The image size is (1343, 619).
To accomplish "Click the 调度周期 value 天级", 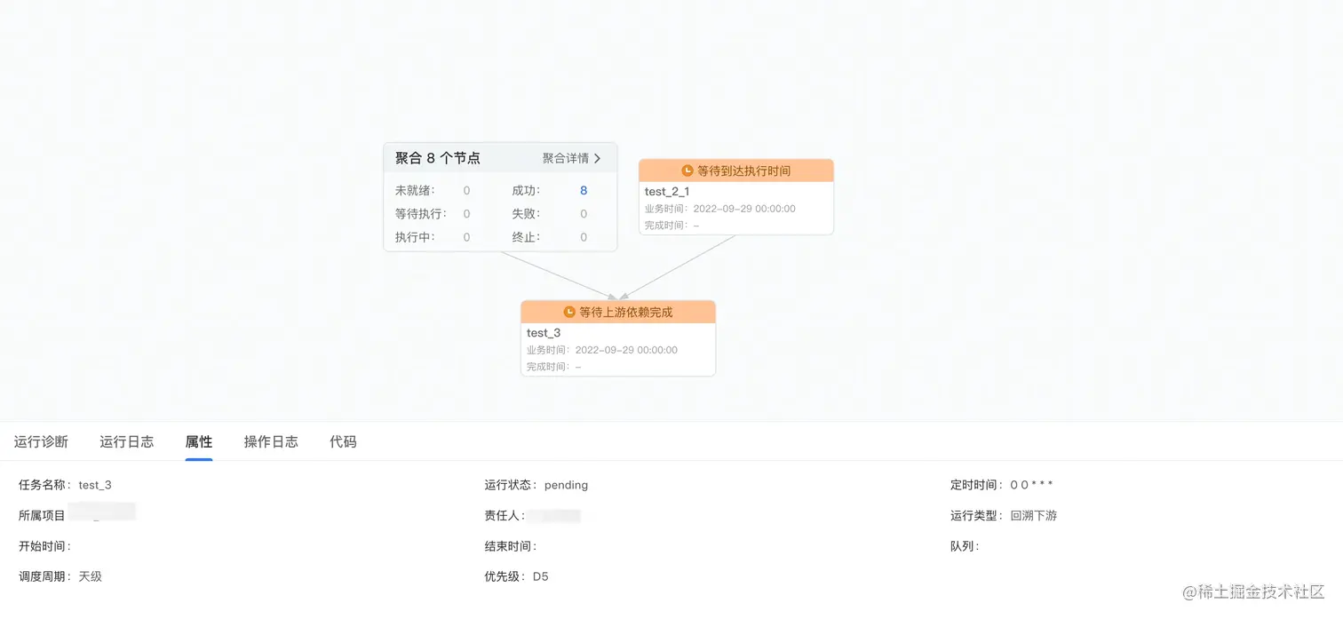I will [x=91, y=576].
